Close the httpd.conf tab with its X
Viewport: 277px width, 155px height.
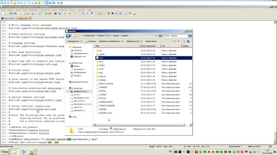click(29, 18)
